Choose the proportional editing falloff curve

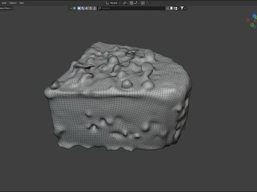147,3
